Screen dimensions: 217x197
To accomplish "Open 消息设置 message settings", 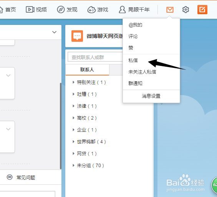I will click(x=151, y=96).
